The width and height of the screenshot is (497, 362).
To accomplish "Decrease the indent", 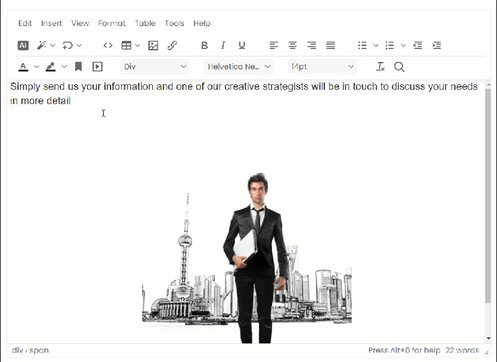I will pos(417,45).
